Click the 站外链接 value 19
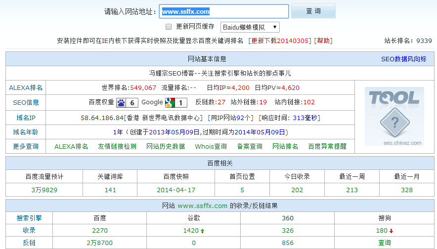 click(x=263, y=102)
